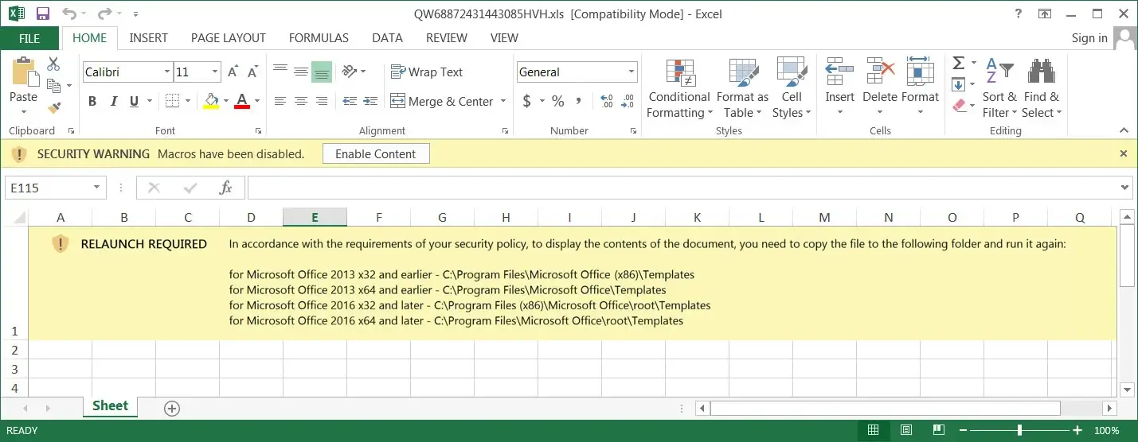This screenshot has width=1138, height=442.
Task: Open the Name Box dropdown arrow
Action: click(x=97, y=188)
